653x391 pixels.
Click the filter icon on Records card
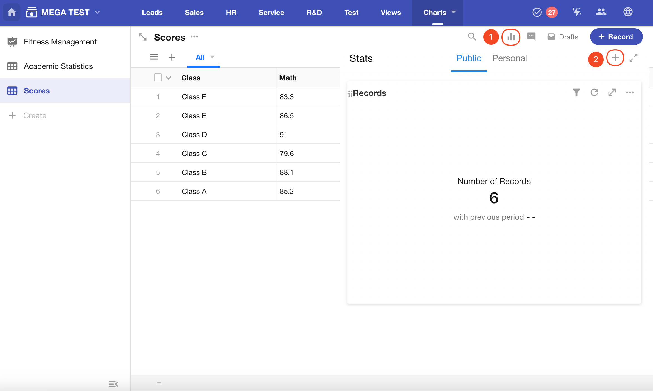click(577, 92)
